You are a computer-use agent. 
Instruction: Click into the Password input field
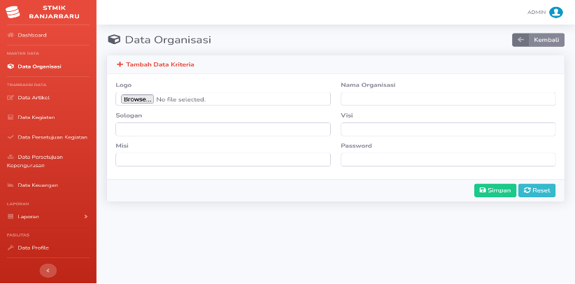[448, 159]
